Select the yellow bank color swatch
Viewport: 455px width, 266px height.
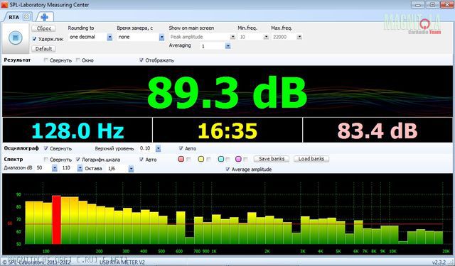click(x=200, y=159)
